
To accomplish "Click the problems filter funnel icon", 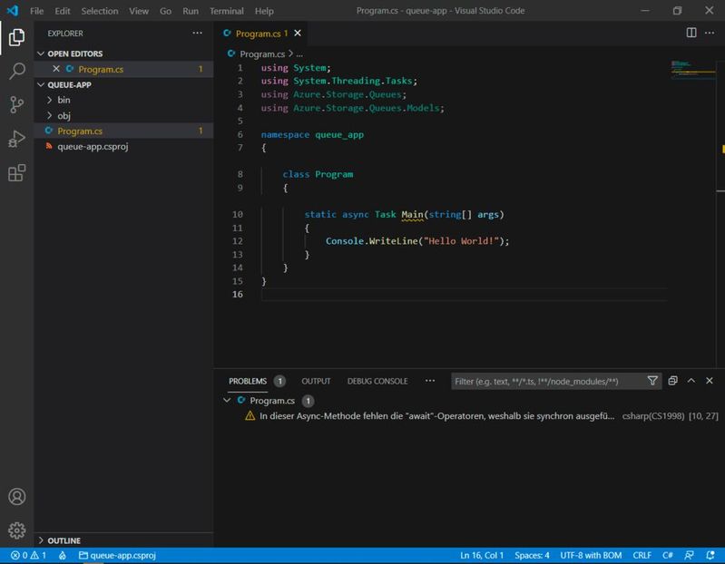I will tap(652, 381).
